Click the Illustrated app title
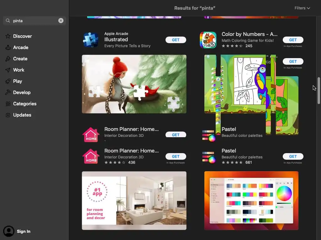The image size is (321, 240). click(x=116, y=40)
